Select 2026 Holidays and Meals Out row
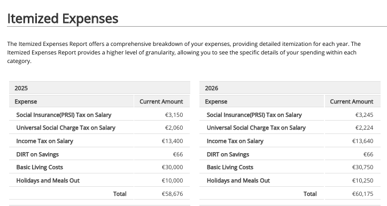 point(290,180)
